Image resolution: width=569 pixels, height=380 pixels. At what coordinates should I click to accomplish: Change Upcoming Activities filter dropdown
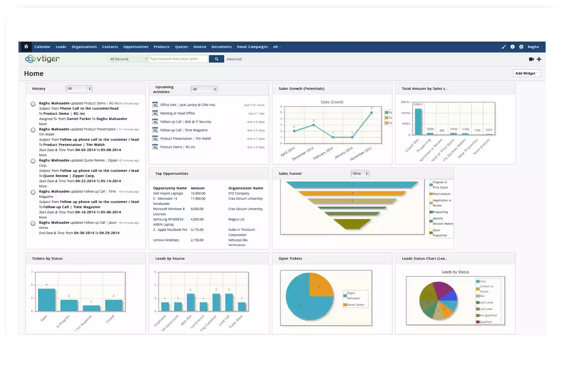(x=204, y=89)
